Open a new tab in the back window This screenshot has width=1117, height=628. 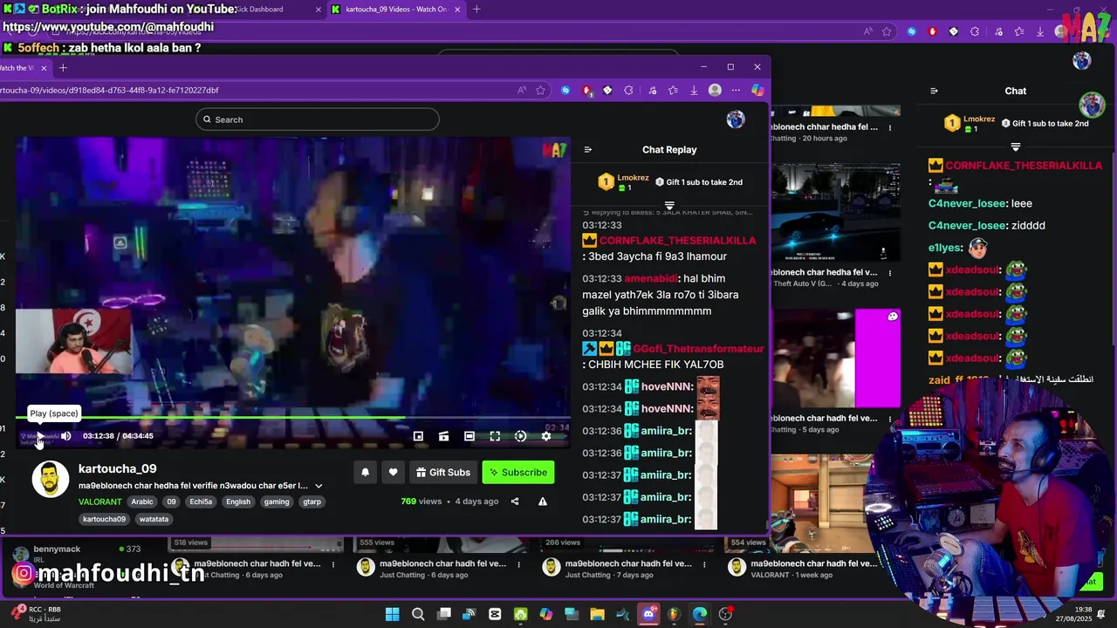476,9
